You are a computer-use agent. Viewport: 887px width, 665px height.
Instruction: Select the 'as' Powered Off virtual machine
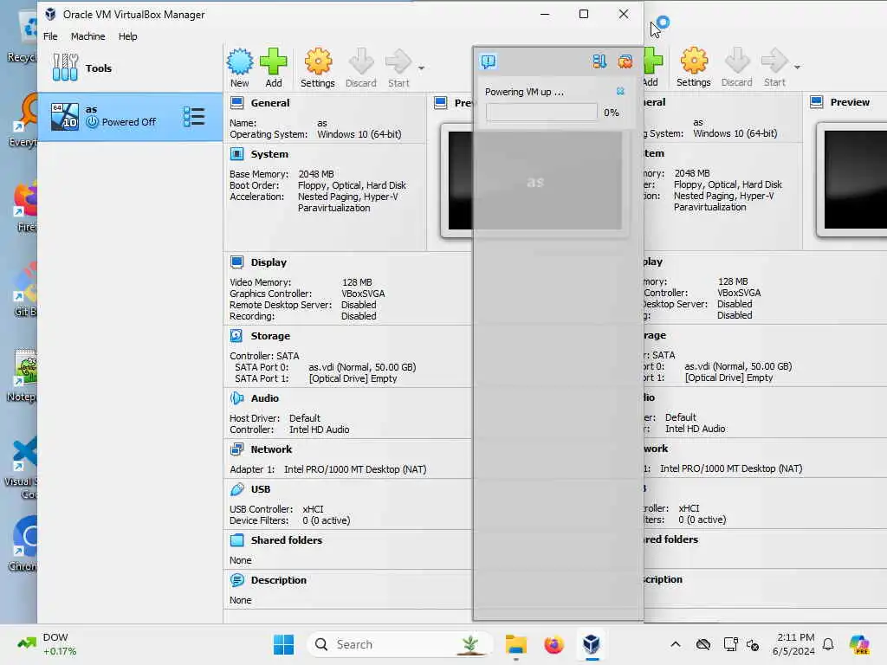click(x=130, y=117)
